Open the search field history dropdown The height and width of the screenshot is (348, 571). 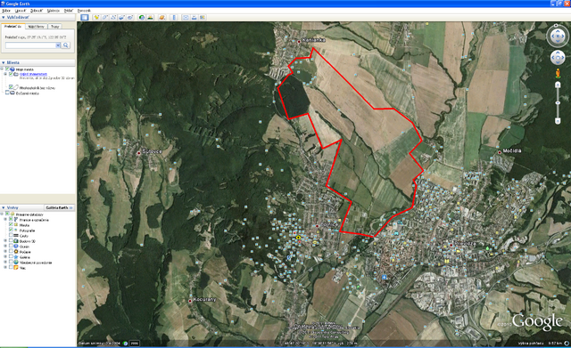pyautogui.click(x=58, y=45)
